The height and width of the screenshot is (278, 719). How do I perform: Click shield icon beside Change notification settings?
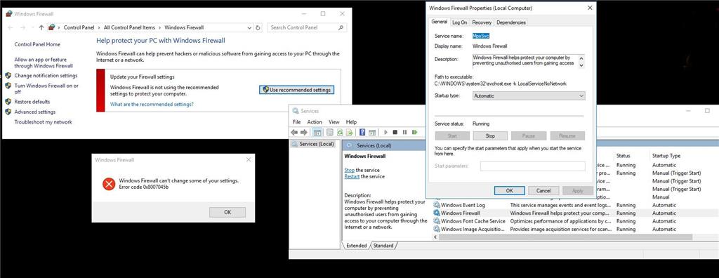8,75
